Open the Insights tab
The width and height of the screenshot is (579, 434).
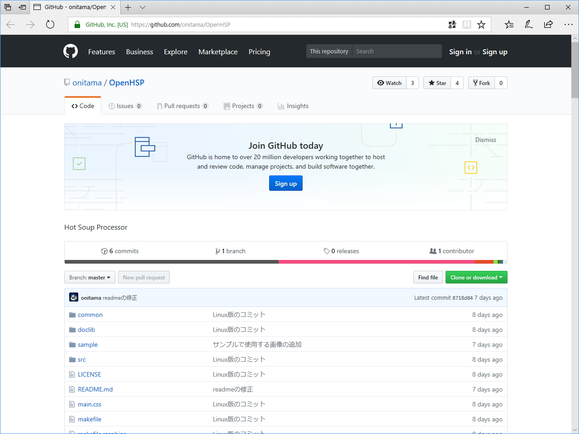point(293,106)
